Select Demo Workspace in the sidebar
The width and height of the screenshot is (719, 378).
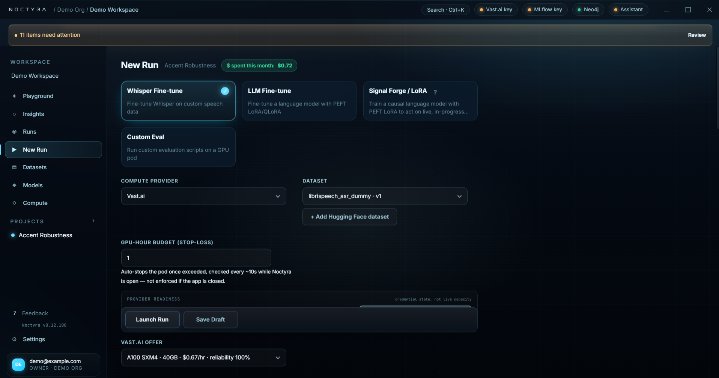coord(35,76)
